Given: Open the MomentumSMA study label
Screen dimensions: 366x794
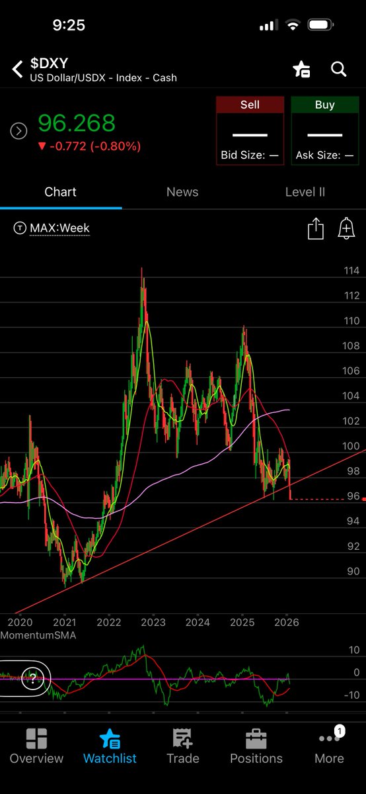Looking at the screenshot, I should (x=38, y=635).
